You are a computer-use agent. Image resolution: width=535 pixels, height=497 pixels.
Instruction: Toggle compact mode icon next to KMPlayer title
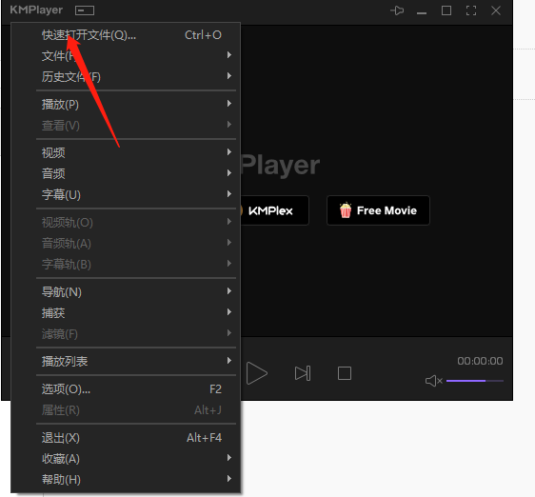point(85,10)
